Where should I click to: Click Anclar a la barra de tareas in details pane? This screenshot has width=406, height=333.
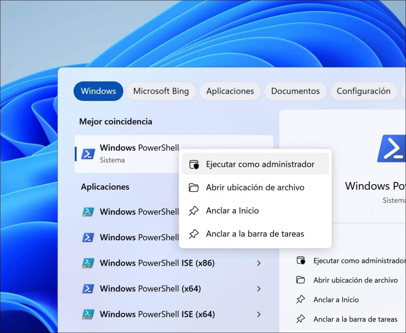[x=355, y=319]
